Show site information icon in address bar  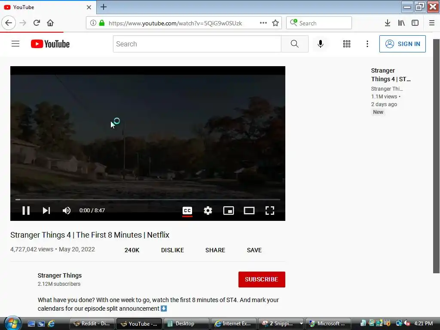pos(93,23)
